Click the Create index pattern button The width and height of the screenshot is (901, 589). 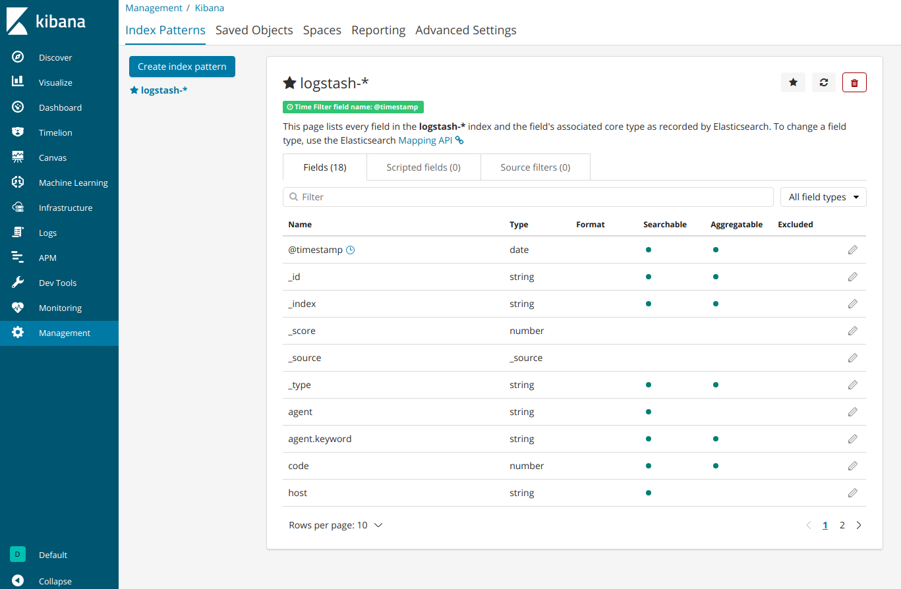point(182,67)
